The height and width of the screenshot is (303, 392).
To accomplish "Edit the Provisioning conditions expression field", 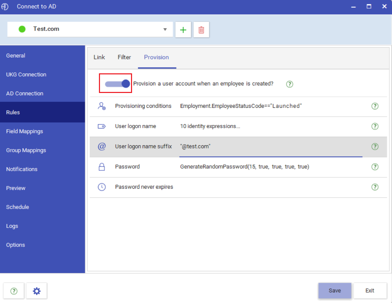I will coord(271,106).
